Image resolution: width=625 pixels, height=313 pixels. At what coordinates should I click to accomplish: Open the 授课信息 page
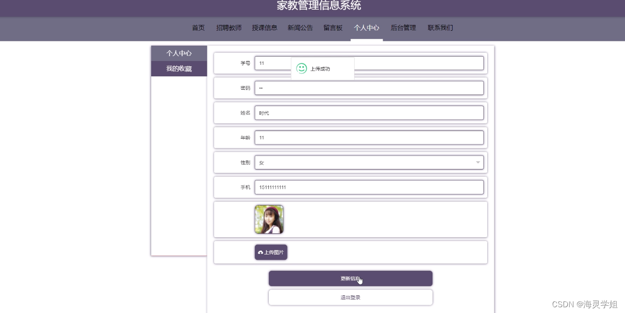[264, 28]
